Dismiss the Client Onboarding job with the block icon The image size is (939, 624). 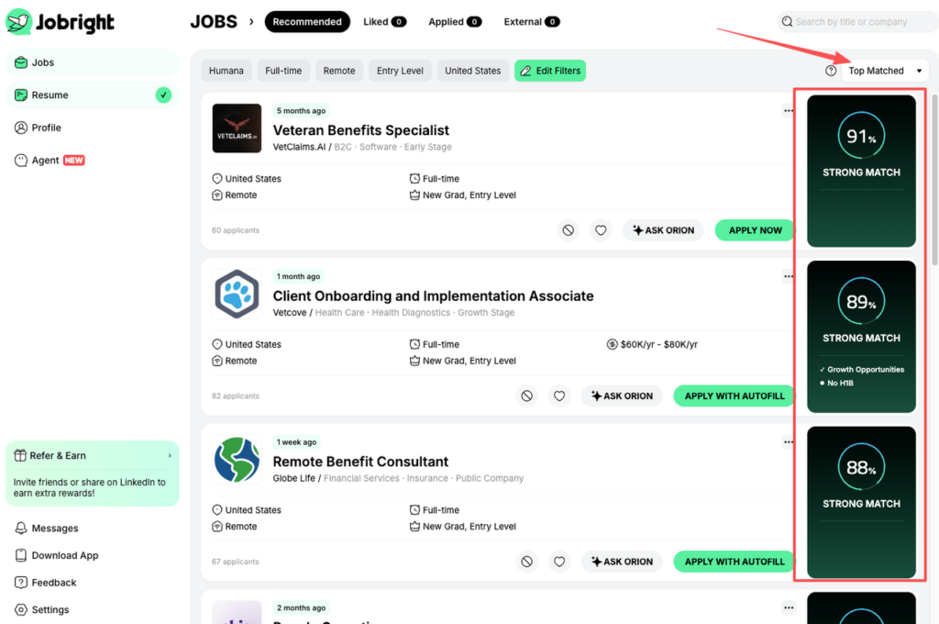coord(526,396)
